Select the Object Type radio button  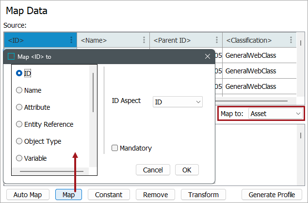pos(19,141)
